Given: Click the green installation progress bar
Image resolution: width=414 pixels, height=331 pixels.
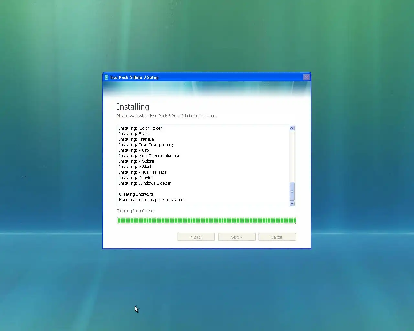Looking at the screenshot, I should (206, 220).
